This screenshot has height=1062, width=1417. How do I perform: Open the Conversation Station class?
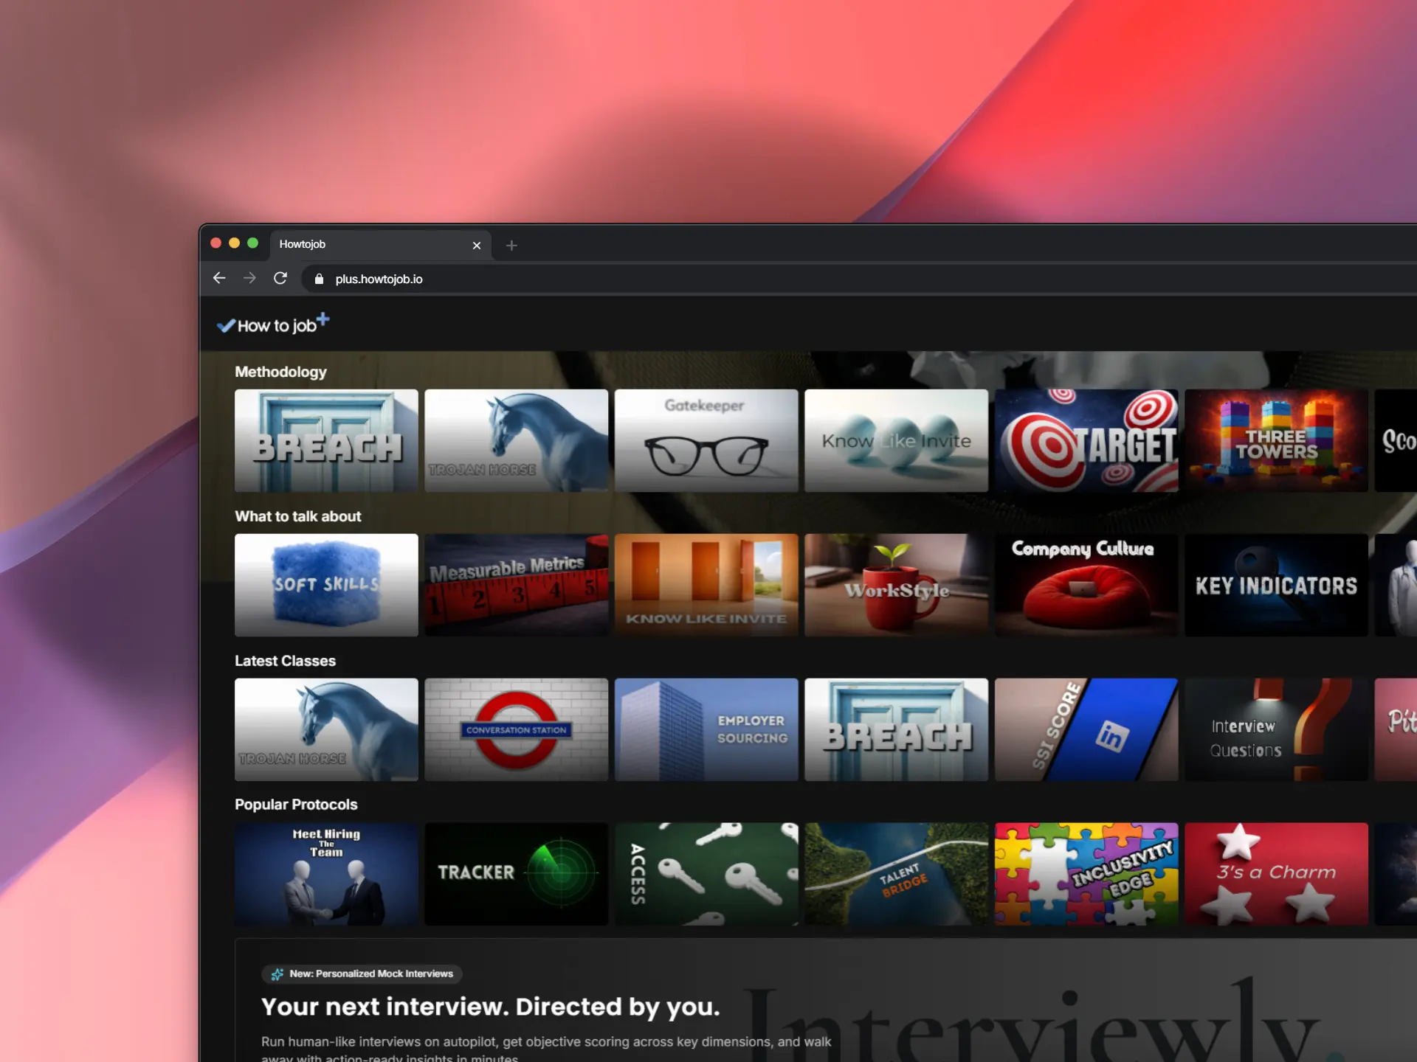click(x=516, y=729)
